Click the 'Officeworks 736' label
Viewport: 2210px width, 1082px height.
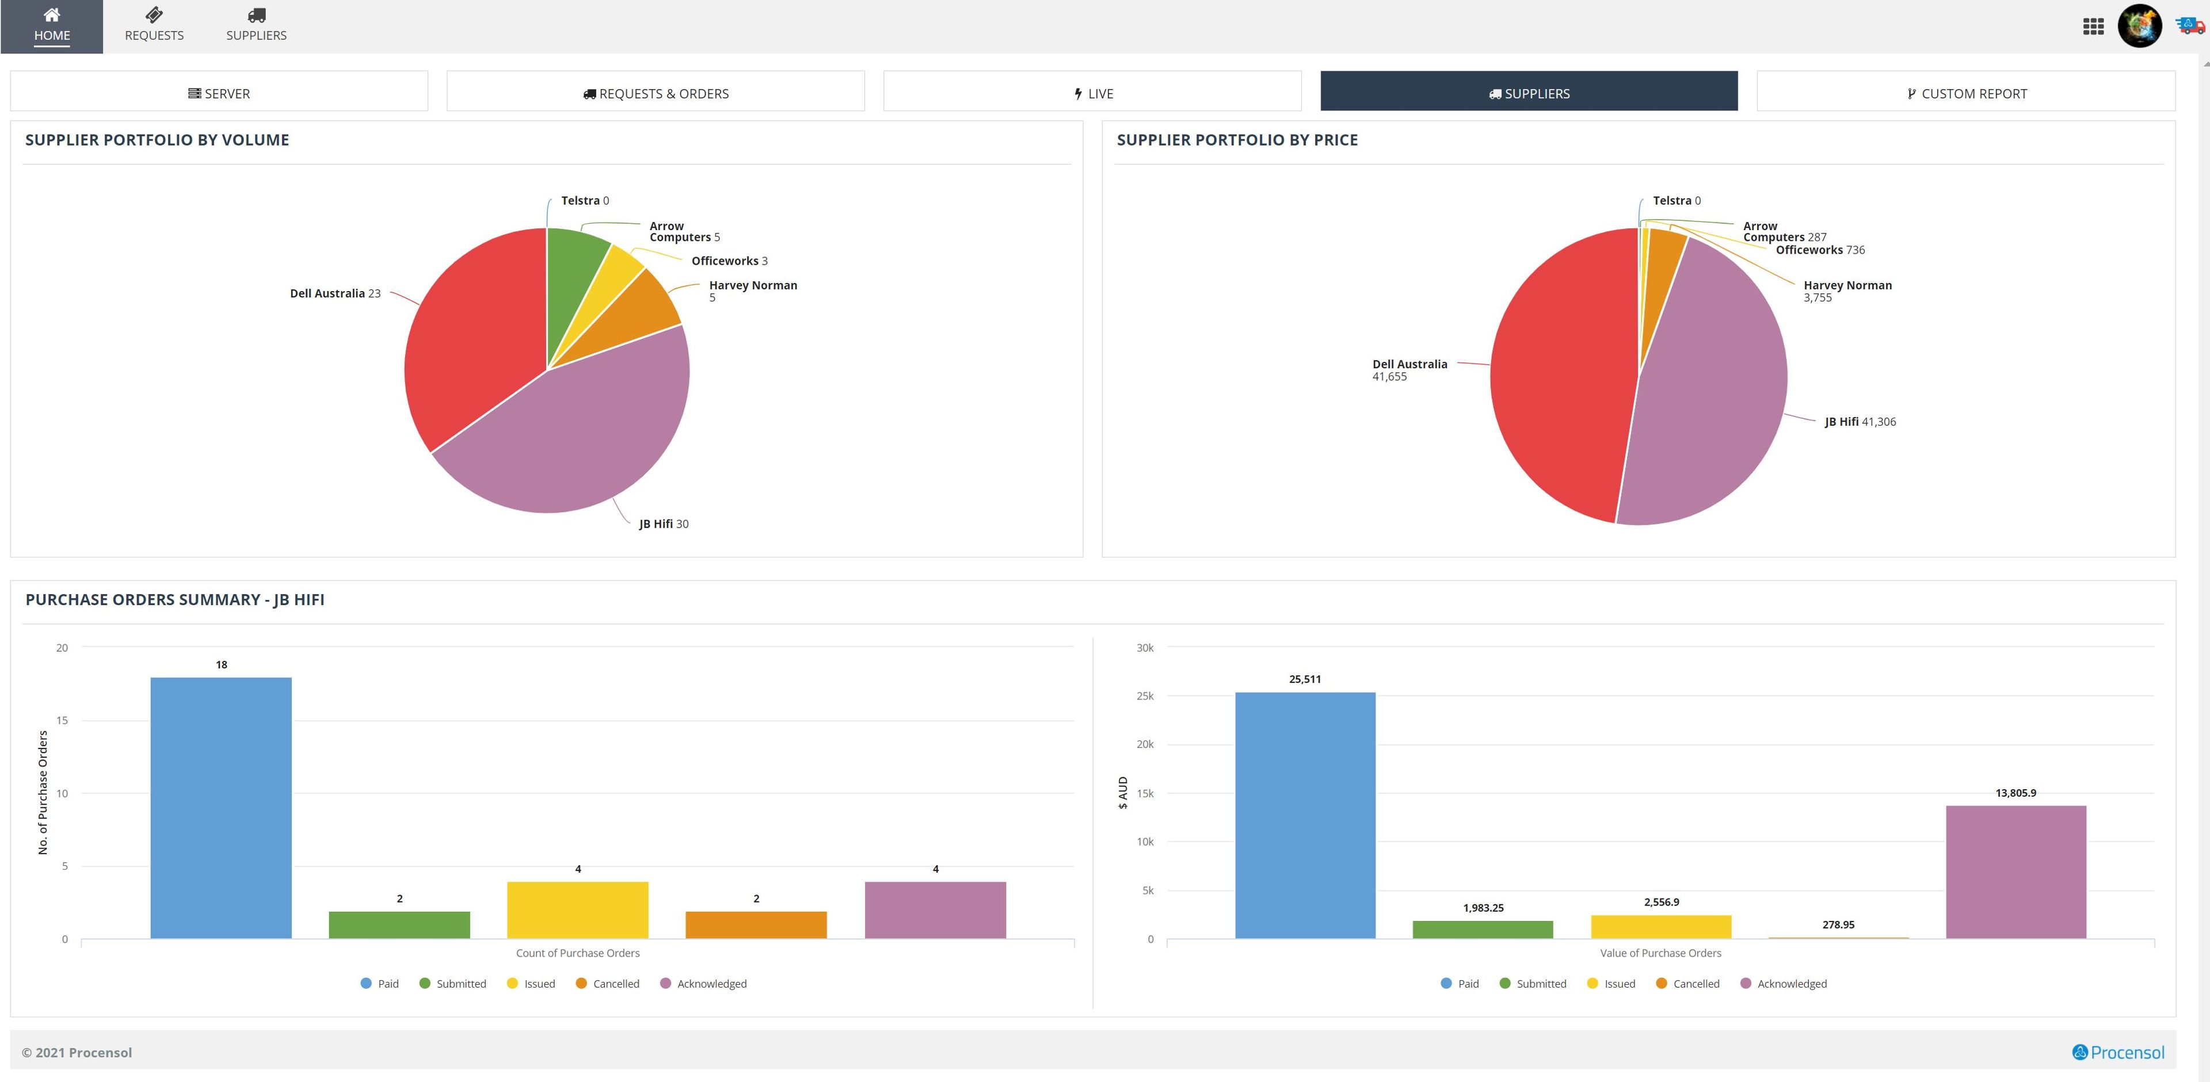tap(1820, 250)
